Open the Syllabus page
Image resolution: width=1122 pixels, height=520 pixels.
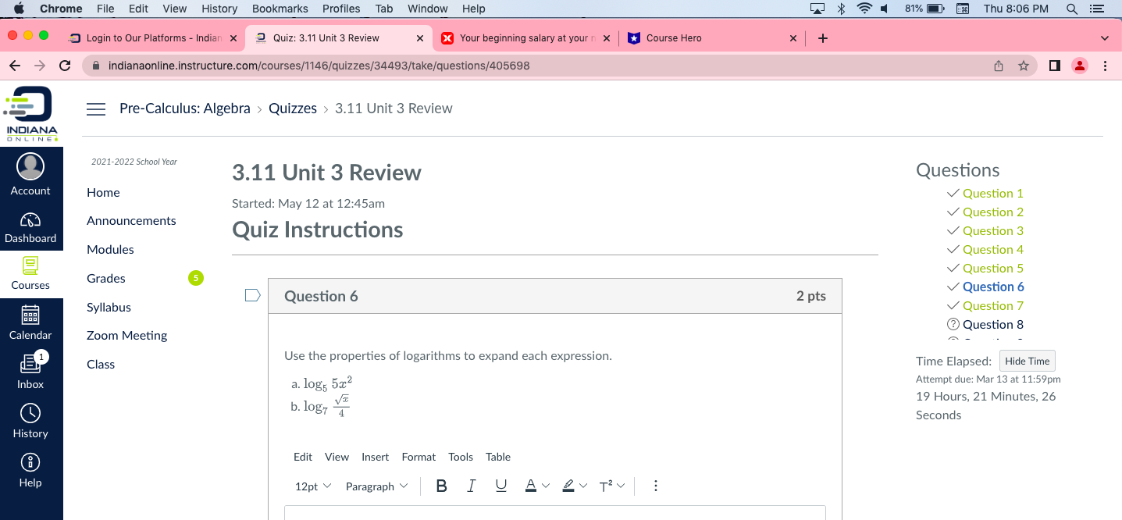point(108,307)
